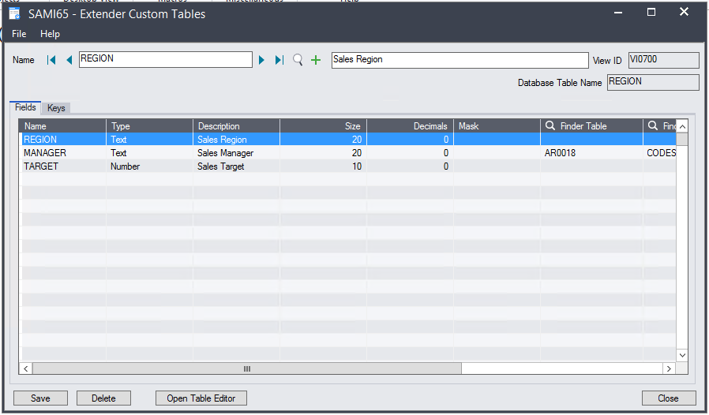Click the Close button at bottom right
This screenshot has width=709, height=415.
click(x=669, y=398)
